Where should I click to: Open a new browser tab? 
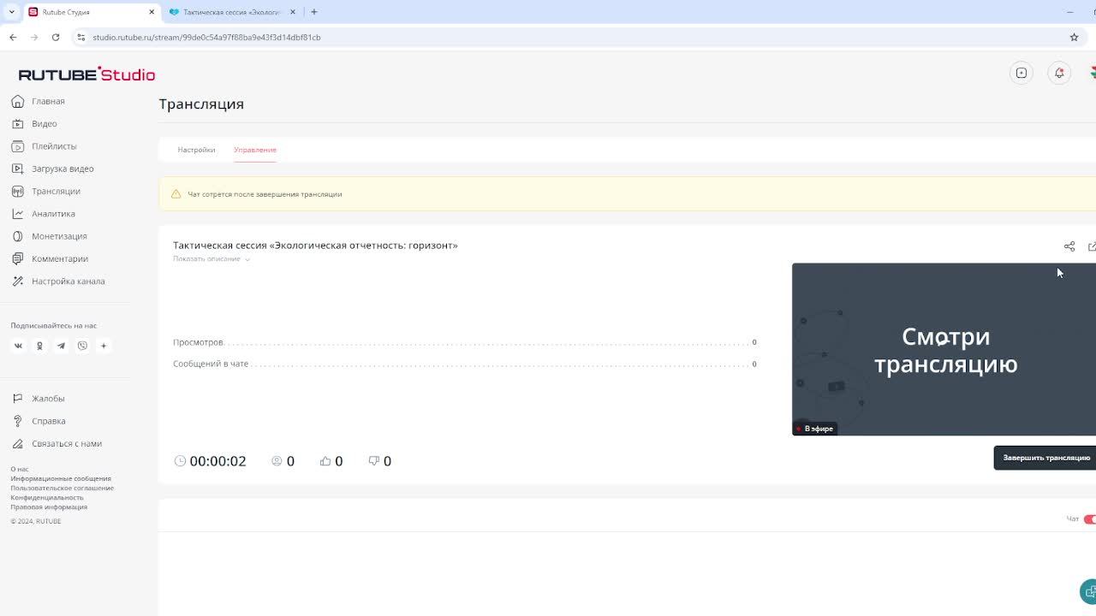(314, 12)
